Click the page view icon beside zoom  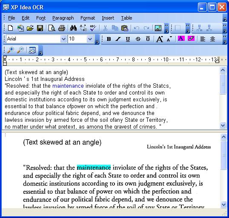click(32, 50)
